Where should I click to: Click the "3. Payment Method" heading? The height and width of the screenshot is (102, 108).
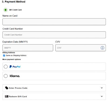pyautogui.click(x=13, y=2)
